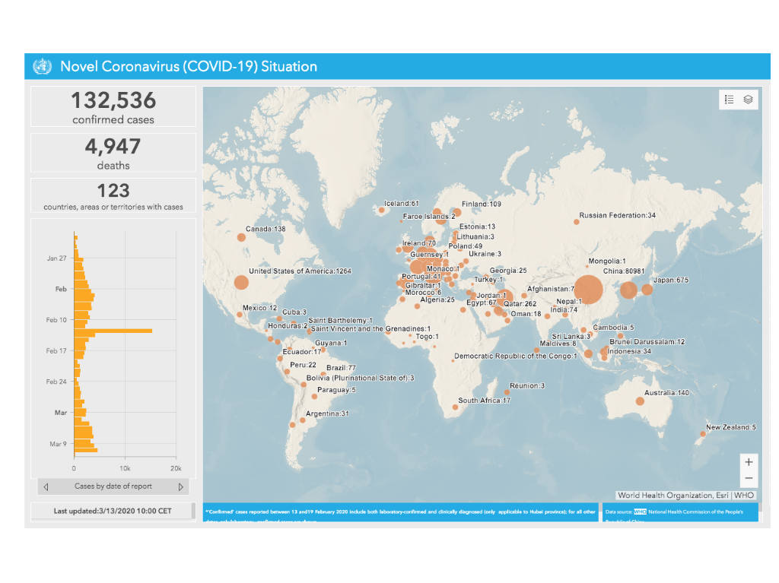Click the Last updated 3/13/2020 text

113,511
